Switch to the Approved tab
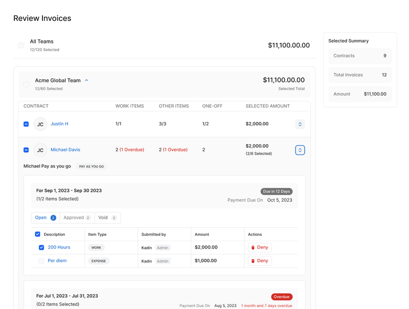The image size is (409, 309). coord(77,218)
